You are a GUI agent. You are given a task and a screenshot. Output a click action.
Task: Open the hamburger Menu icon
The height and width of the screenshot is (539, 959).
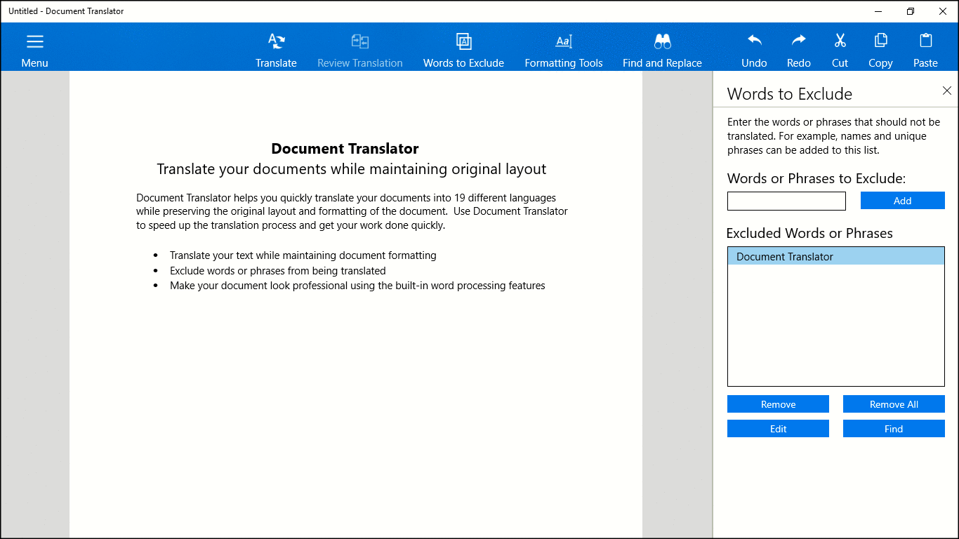click(x=34, y=42)
